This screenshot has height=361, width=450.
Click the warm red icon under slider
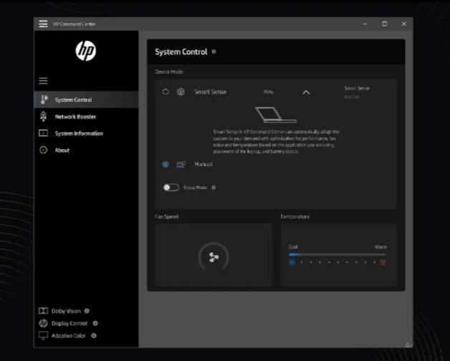(383, 262)
